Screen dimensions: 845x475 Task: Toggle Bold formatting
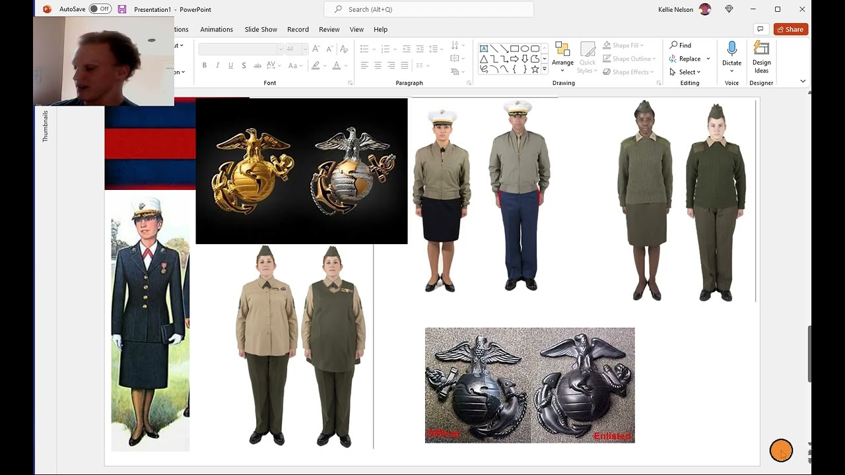coord(205,65)
